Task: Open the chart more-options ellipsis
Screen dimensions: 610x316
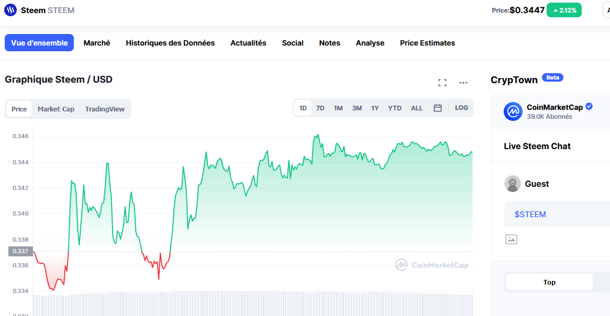Action: click(x=463, y=83)
